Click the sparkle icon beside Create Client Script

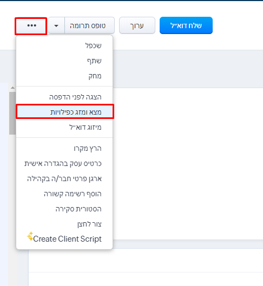(30, 236)
